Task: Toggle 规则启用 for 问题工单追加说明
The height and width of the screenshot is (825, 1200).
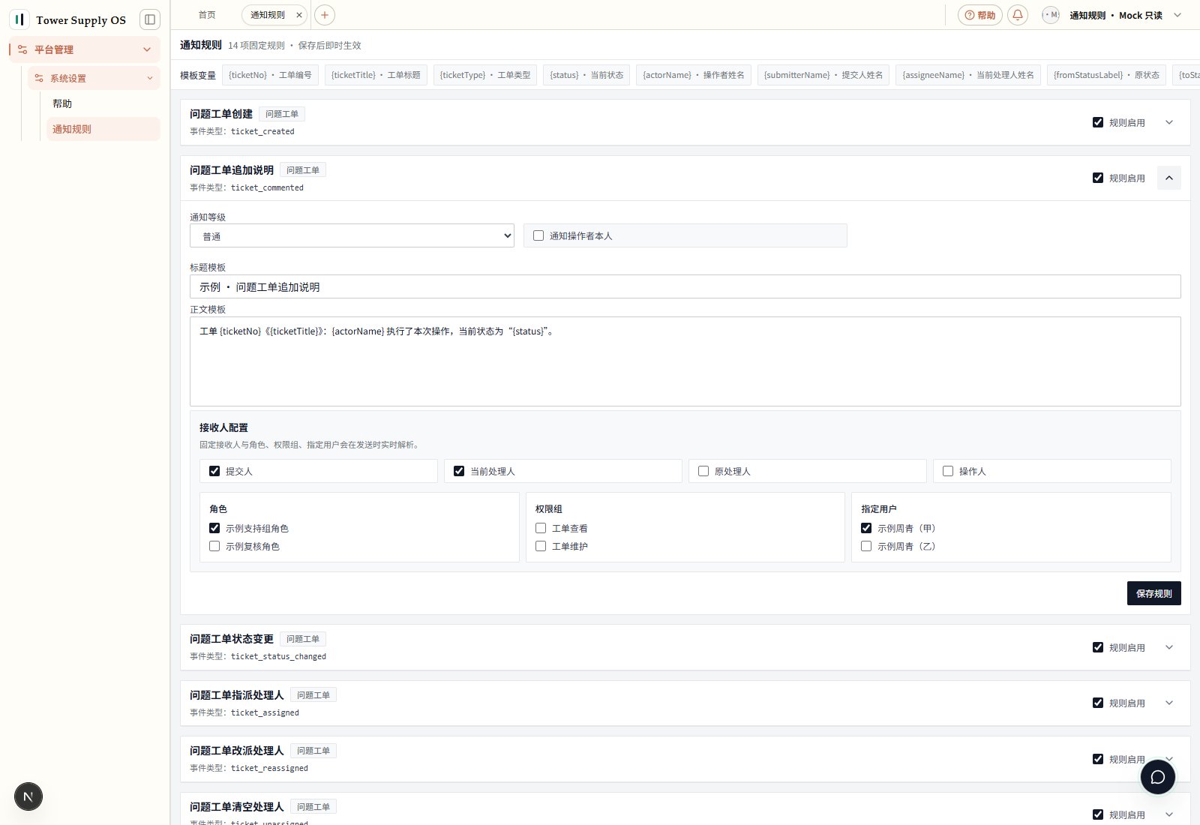Action: pos(1098,178)
